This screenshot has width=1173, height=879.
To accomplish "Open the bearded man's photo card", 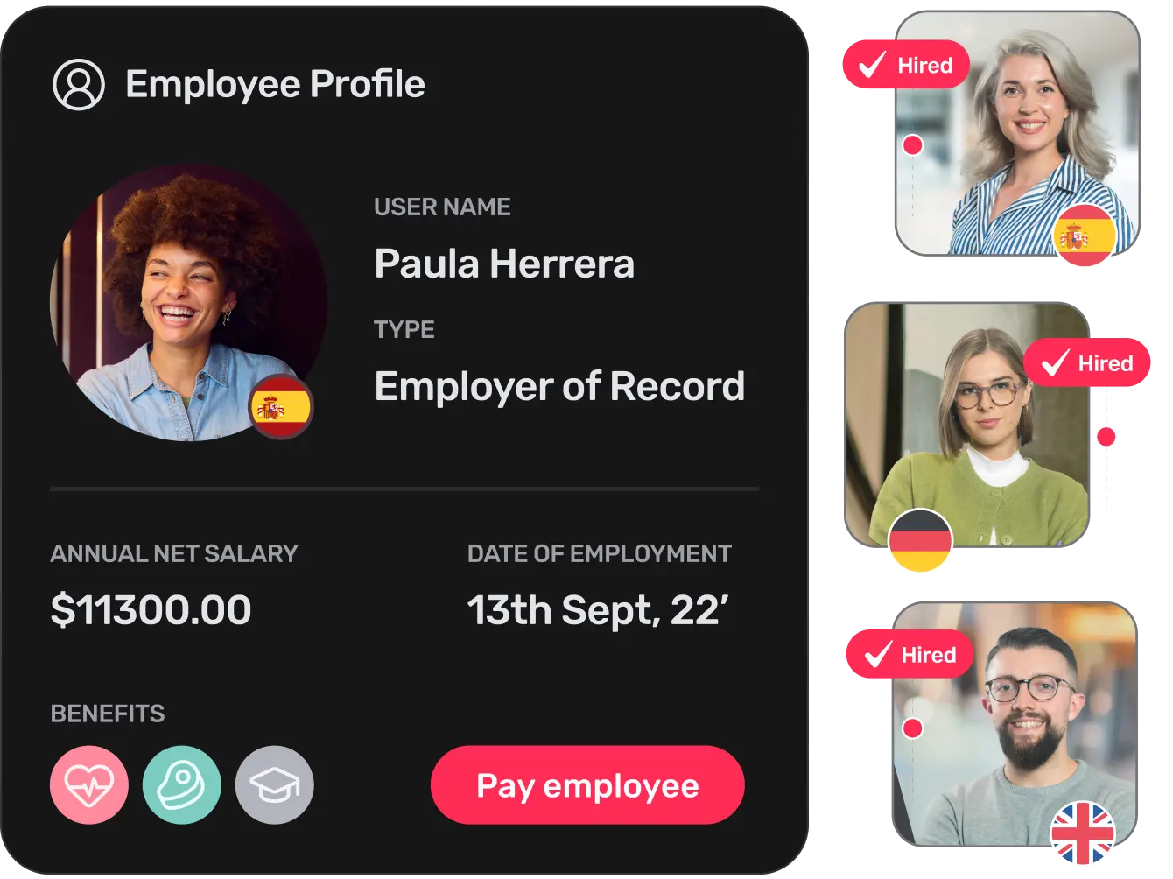I will 1015,724.
